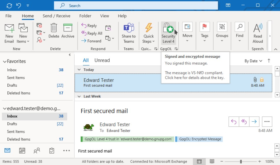The height and width of the screenshot is (165, 280).
Task: Click the GpgOL Level 4 trust category tag
Action: pos(127,139)
